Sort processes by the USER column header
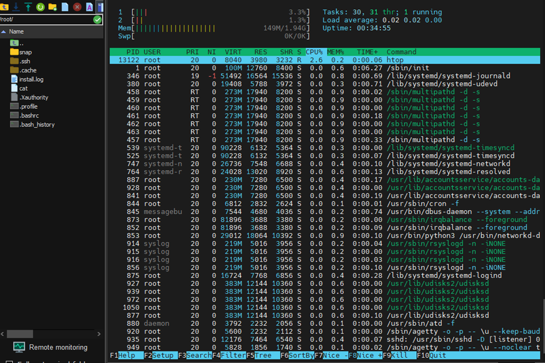Viewport: 545px width, 363px height. pyautogui.click(x=152, y=52)
